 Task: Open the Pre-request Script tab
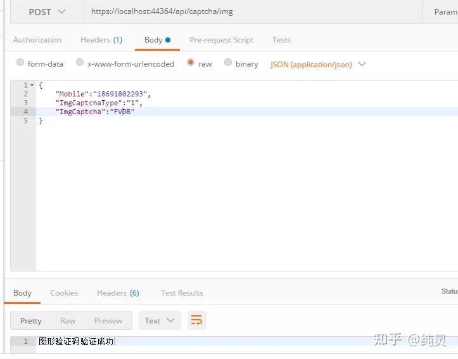click(x=222, y=40)
